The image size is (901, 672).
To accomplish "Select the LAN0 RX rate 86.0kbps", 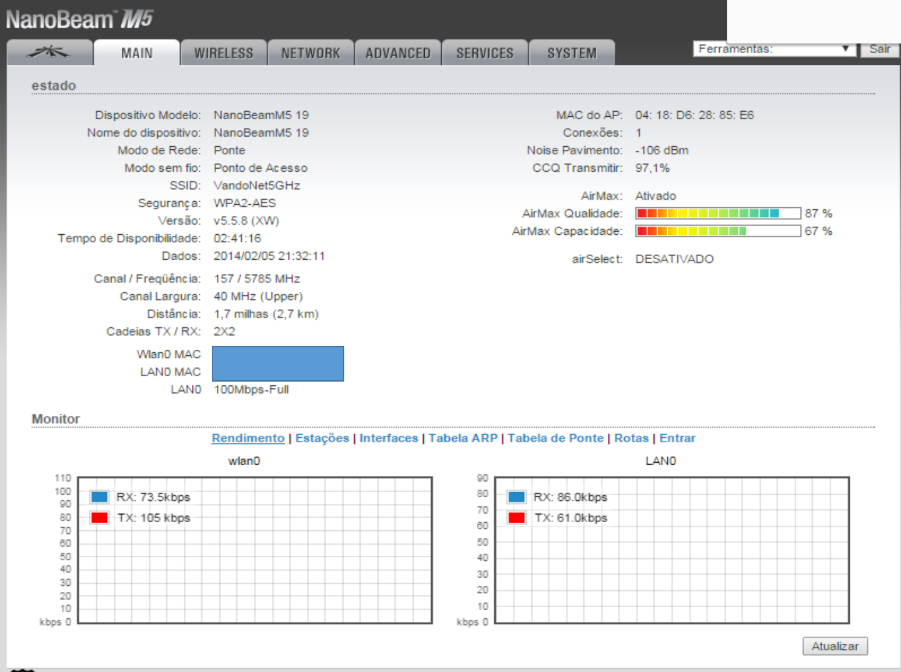I will point(582,497).
